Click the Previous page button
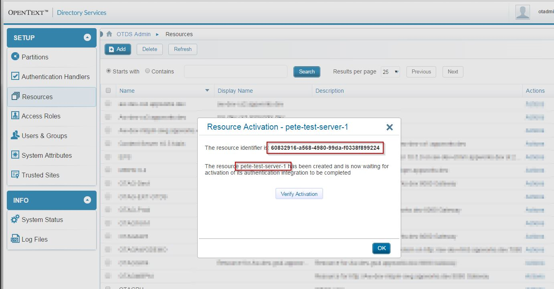 (421, 71)
